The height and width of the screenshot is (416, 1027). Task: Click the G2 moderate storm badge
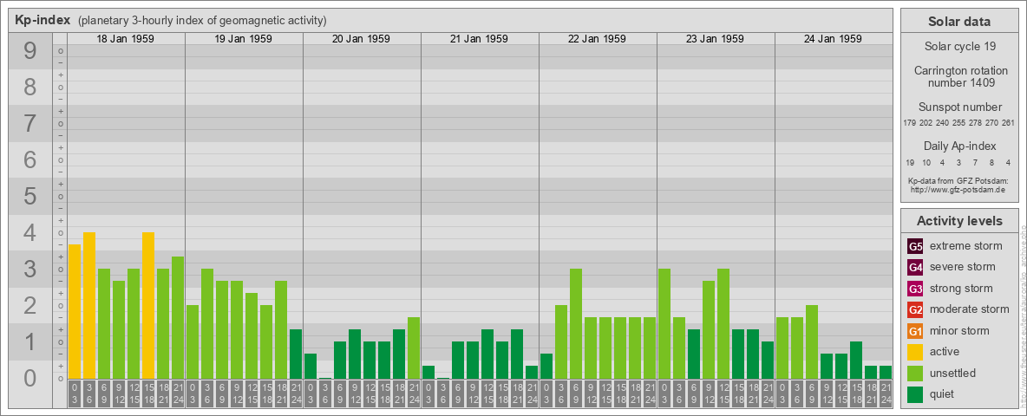[x=915, y=309]
